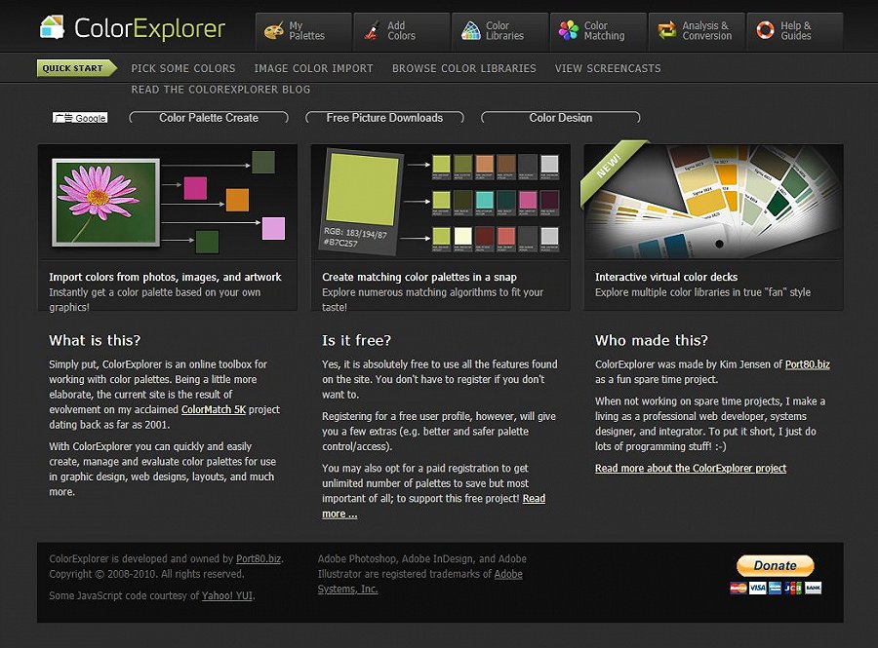Go to Pick Some Colors

183,68
